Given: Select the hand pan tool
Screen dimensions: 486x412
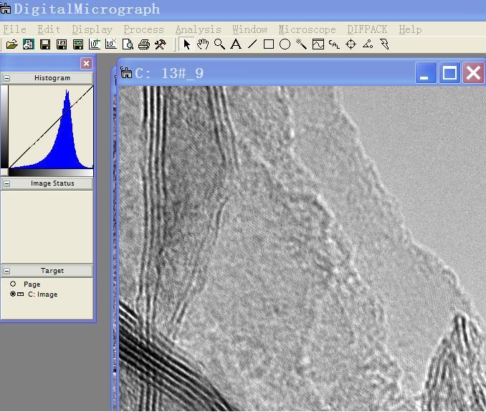Looking at the screenshot, I should pyautogui.click(x=203, y=44).
